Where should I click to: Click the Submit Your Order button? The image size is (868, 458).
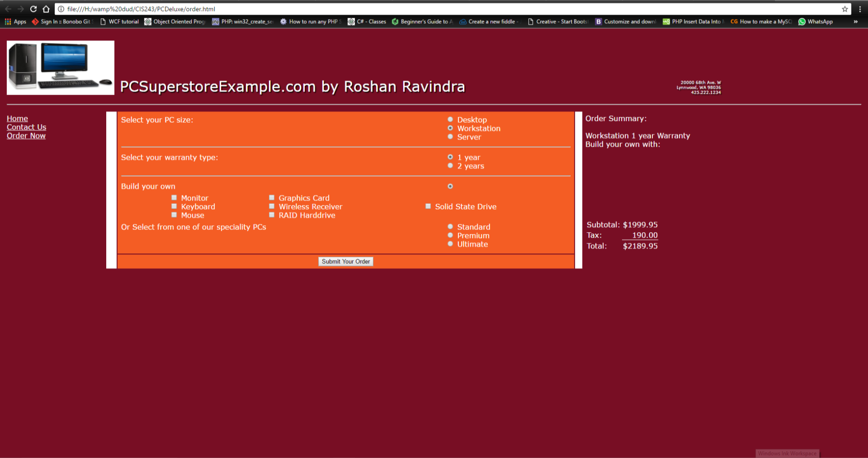[346, 261]
